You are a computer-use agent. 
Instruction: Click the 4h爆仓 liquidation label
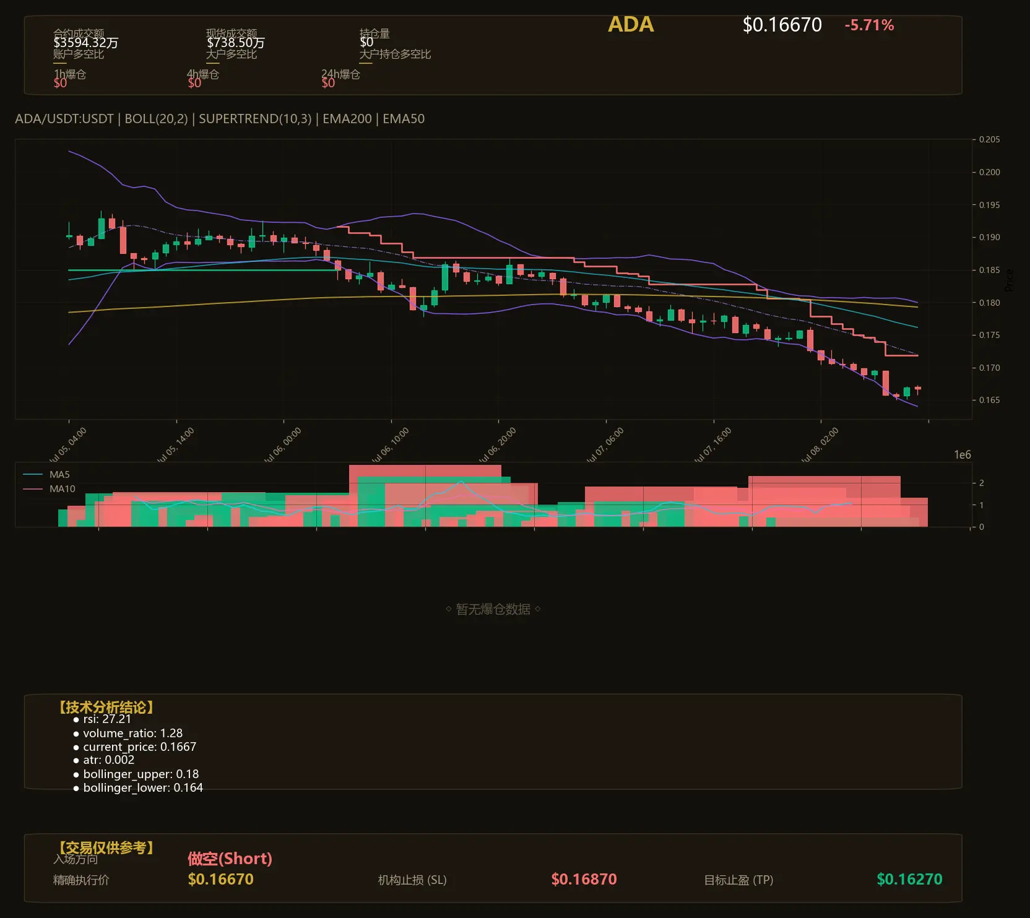203,74
